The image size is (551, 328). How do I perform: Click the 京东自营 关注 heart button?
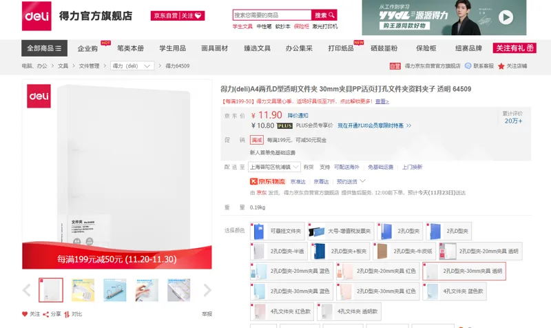pyautogui.click(x=178, y=15)
